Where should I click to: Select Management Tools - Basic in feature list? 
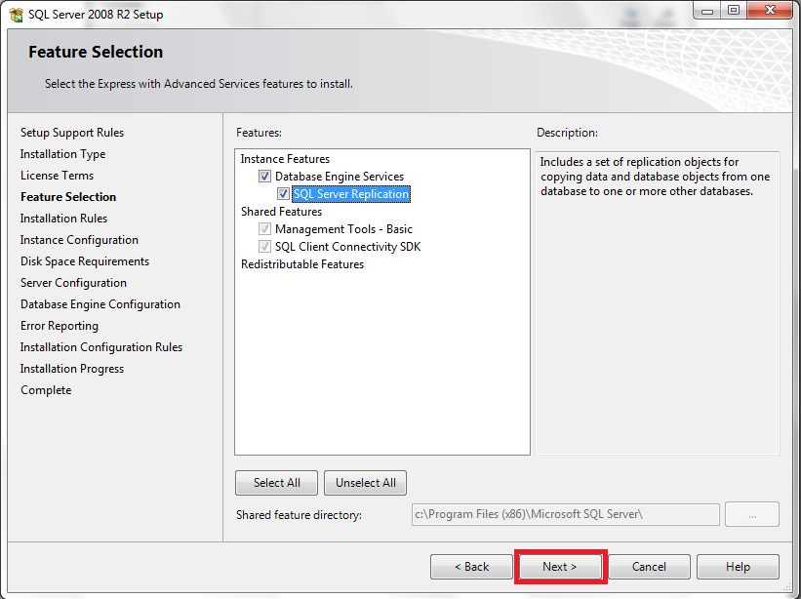(x=343, y=229)
